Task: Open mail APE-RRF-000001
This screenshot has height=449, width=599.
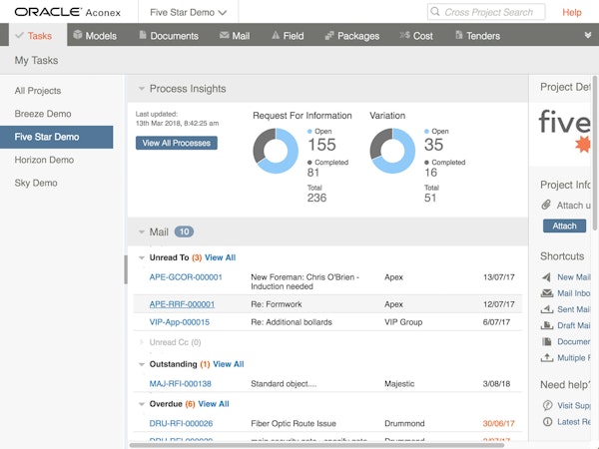Action: point(182,304)
